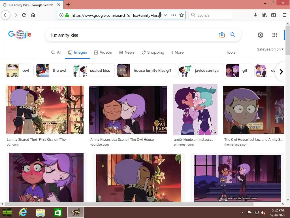Screen dimensions: 290x218
Task: View site information via the info icon
Action: pos(61,15)
